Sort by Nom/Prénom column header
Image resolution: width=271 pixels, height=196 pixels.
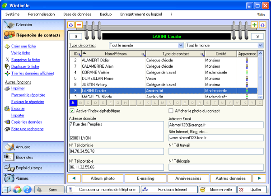[114, 54]
